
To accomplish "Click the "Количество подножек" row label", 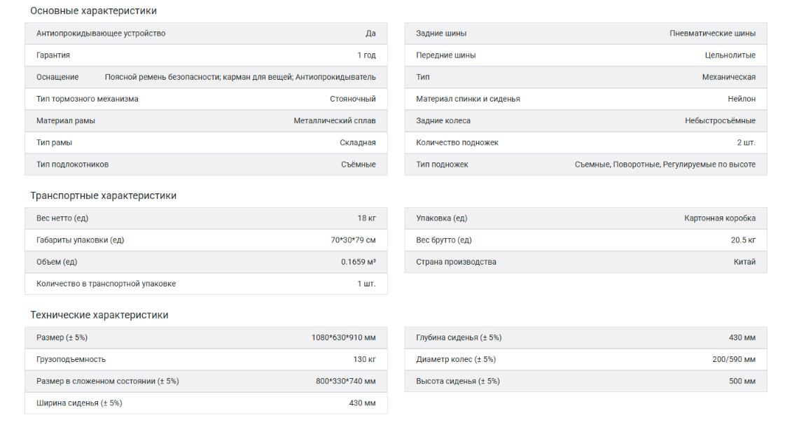I will pyautogui.click(x=457, y=143).
